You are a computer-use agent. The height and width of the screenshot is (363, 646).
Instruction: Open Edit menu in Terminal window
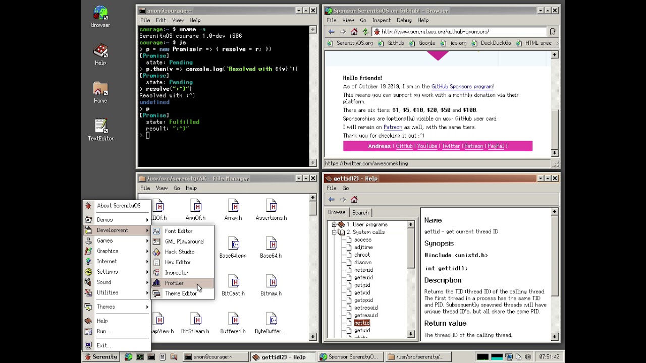coord(161,20)
